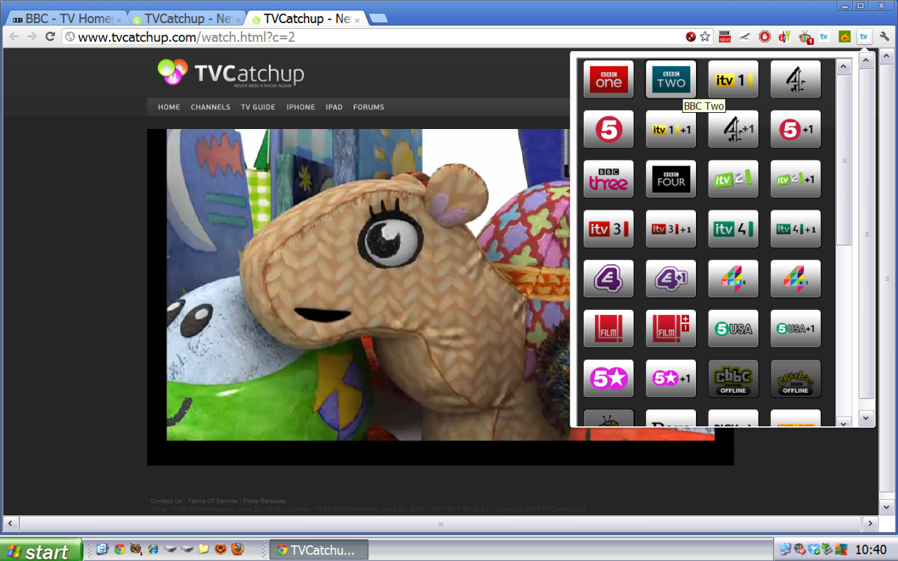Open the More4 channel tile
The width and height of the screenshot is (898, 561).
click(x=733, y=279)
